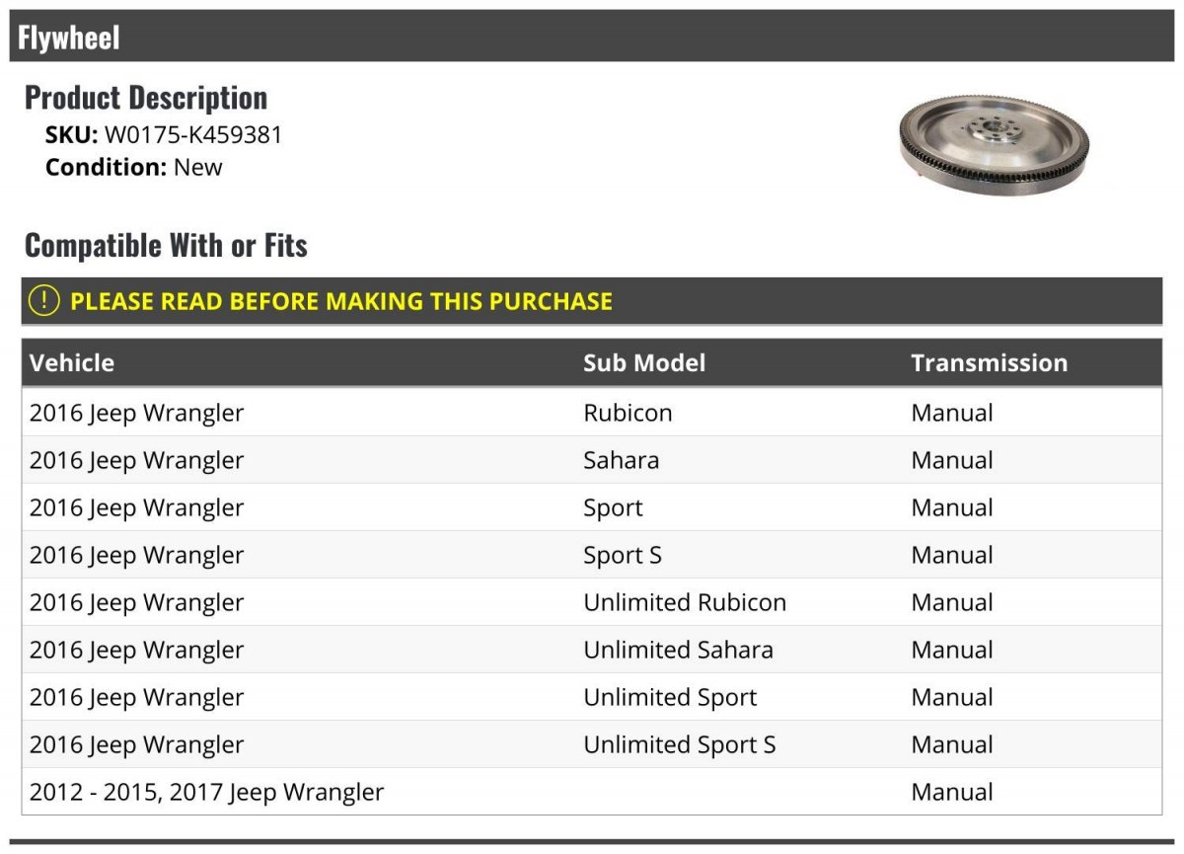Screen dimensions: 1184x854
Task: Click the Unlimited Sport S cell
Action: tap(680, 744)
